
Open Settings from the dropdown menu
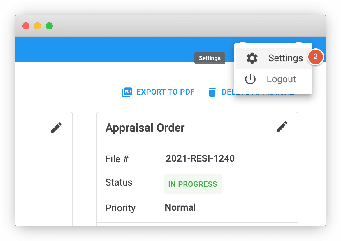(285, 58)
